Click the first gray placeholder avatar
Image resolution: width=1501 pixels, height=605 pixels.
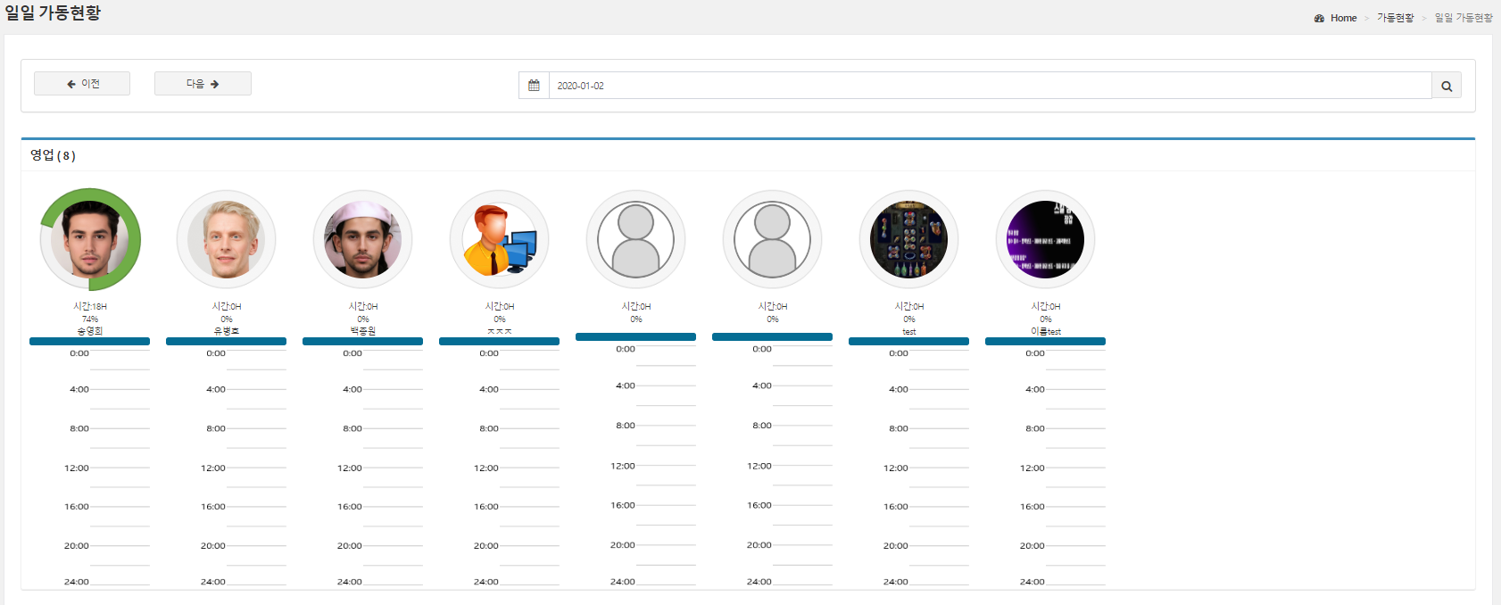[636, 239]
